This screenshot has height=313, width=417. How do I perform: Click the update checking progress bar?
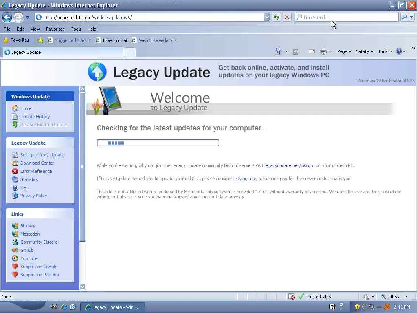pos(158,143)
